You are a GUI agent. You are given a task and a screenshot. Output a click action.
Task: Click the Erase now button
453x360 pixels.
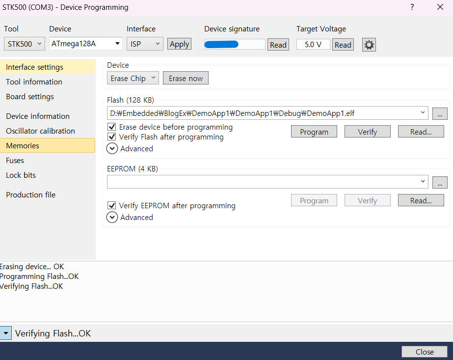pos(186,78)
